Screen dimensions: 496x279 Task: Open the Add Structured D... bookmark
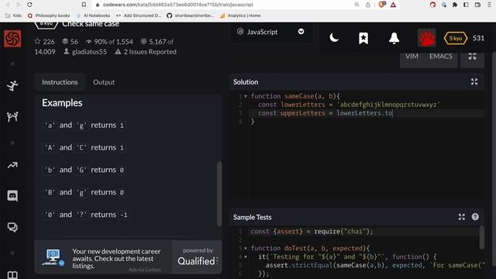(x=139, y=15)
